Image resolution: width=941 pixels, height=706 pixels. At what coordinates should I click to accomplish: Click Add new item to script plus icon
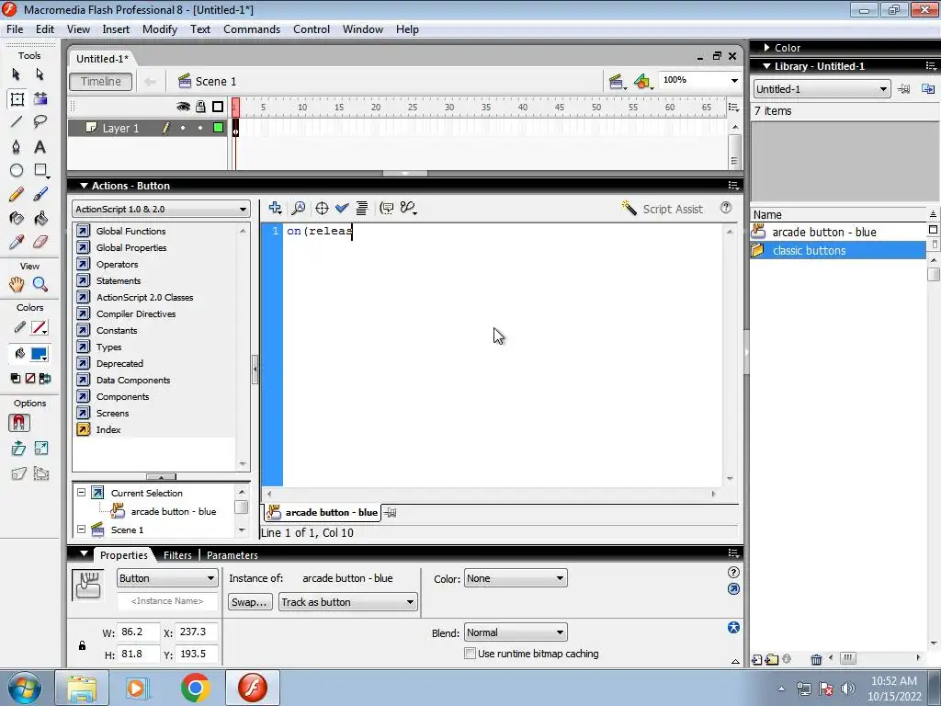coord(275,208)
